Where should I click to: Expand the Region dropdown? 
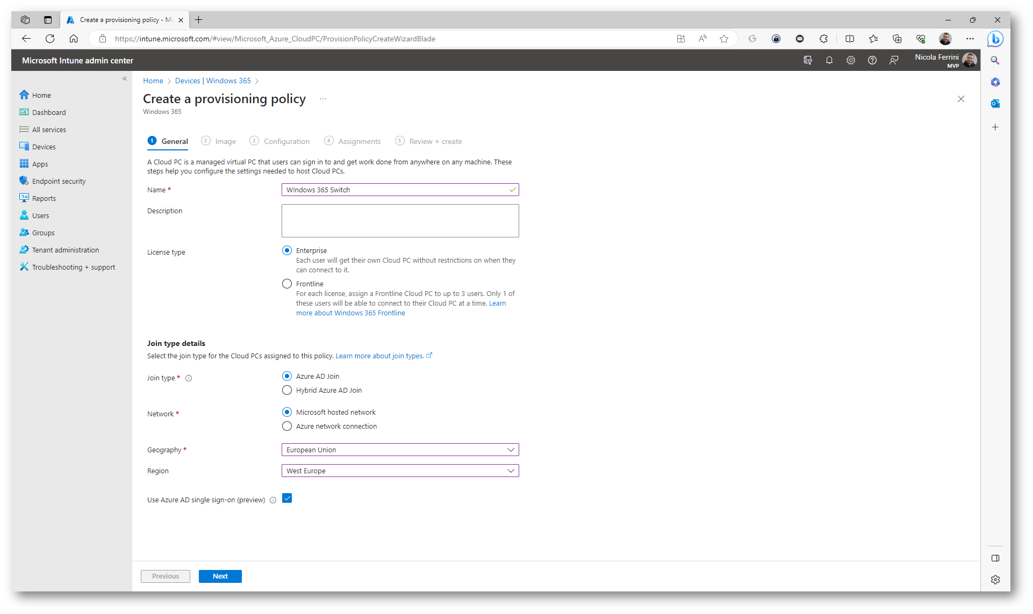click(x=400, y=471)
